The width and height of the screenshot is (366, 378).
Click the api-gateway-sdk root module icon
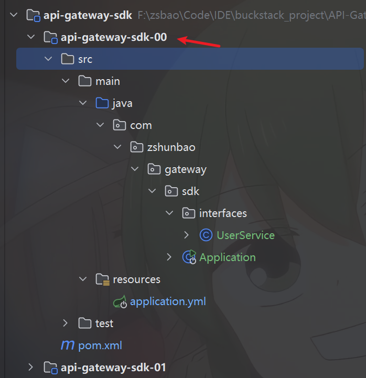click(33, 15)
